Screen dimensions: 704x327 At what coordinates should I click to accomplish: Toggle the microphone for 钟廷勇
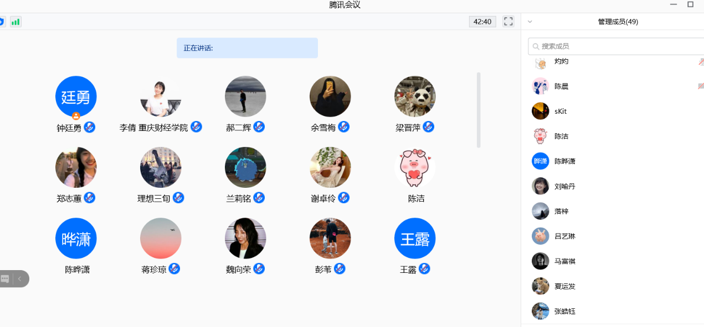(x=89, y=128)
